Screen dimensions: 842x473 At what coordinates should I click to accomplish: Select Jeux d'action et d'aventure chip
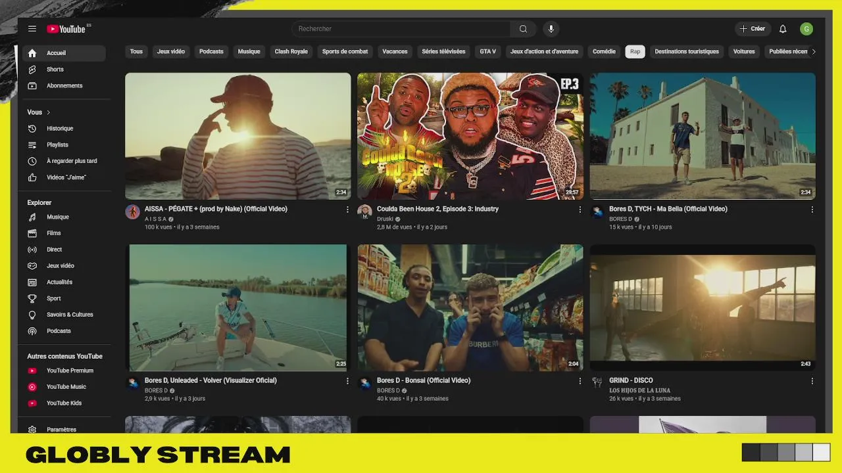click(544, 52)
